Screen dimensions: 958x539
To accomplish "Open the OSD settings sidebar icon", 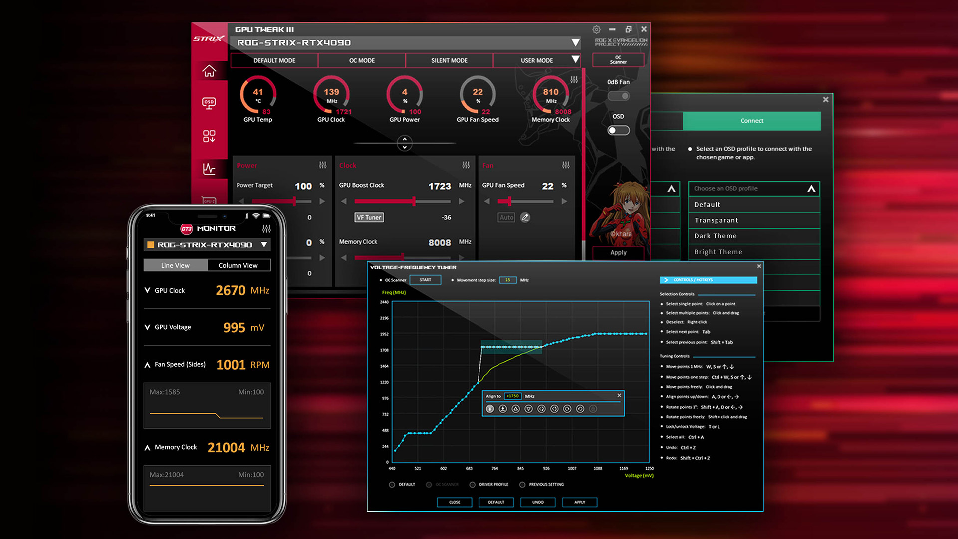I will 209,103.
